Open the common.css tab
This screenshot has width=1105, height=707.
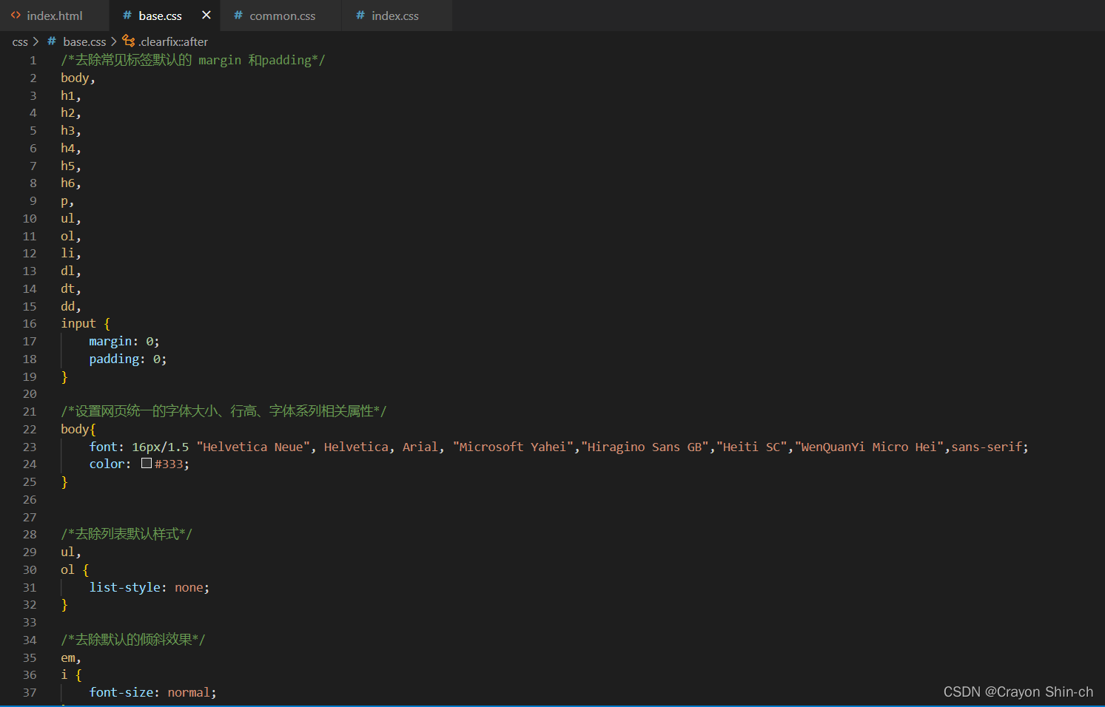click(x=282, y=16)
